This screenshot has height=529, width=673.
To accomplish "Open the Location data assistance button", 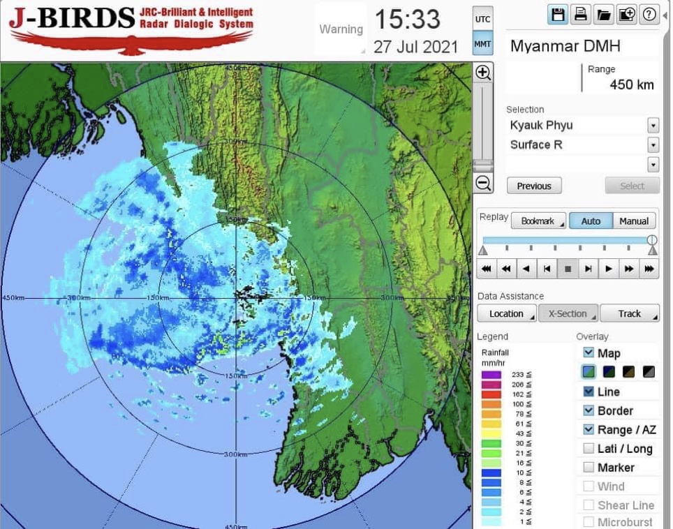I will click(x=506, y=314).
